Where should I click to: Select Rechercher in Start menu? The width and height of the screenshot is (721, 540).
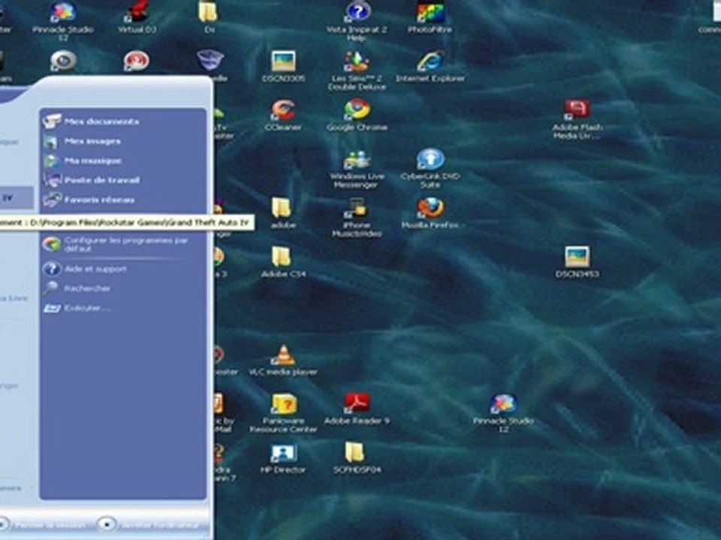click(77, 288)
